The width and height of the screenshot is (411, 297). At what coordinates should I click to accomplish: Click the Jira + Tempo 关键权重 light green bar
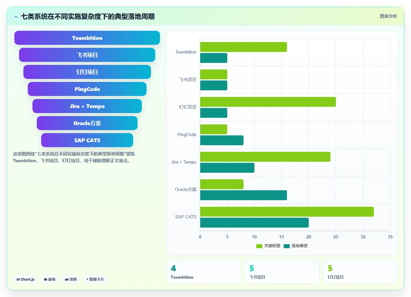(265, 157)
